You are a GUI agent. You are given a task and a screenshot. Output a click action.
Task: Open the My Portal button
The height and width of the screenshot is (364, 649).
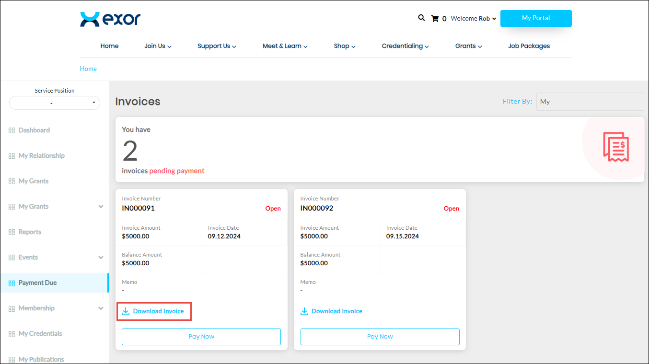click(x=535, y=18)
